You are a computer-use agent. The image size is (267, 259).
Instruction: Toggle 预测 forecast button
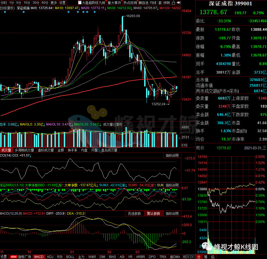[167, 3]
